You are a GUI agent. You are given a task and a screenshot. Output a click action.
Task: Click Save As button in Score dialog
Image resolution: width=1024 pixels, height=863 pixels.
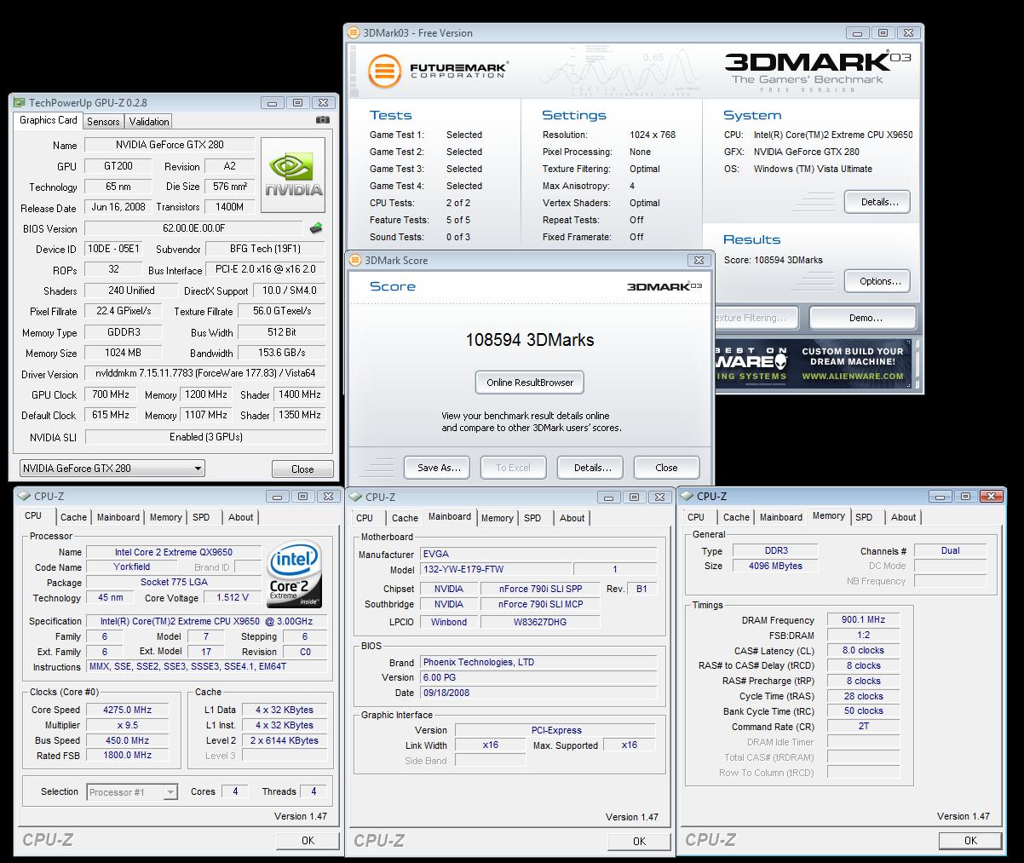click(x=439, y=468)
